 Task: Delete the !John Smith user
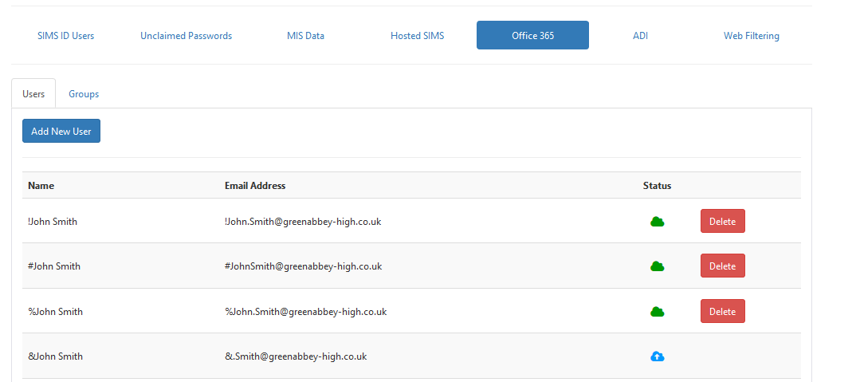click(722, 221)
